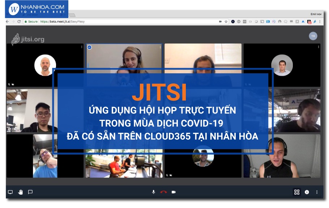Open the meeting info icon

pyautogui.click(x=307, y=192)
